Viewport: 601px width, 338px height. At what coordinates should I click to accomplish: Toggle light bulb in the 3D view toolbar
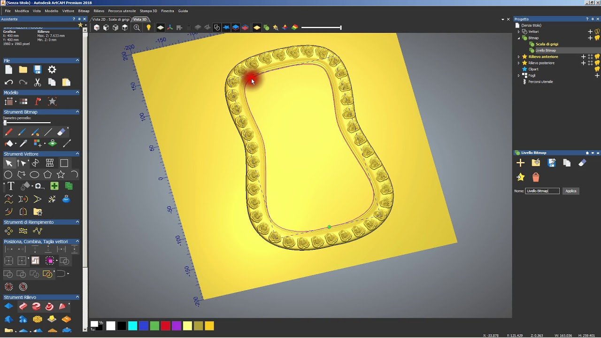tap(148, 28)
